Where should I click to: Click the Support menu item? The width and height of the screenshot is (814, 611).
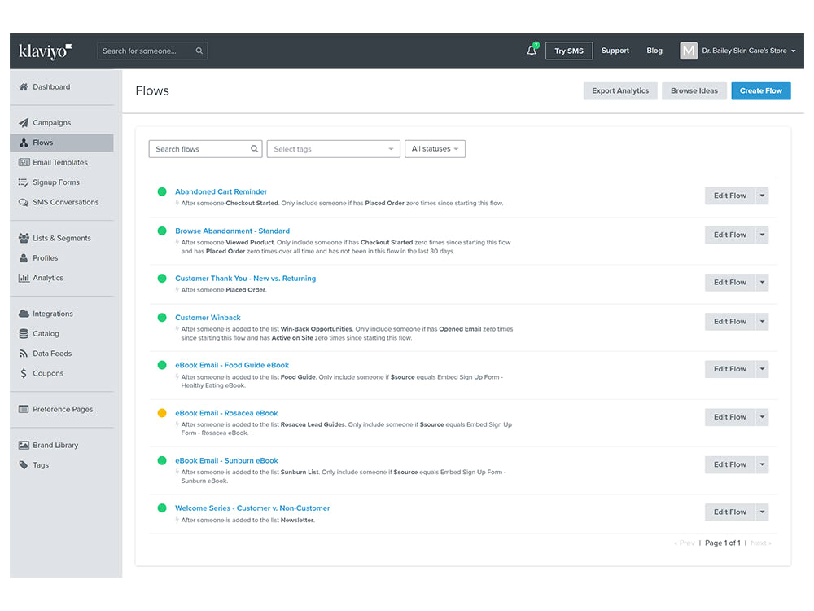[x=615, y=50]
